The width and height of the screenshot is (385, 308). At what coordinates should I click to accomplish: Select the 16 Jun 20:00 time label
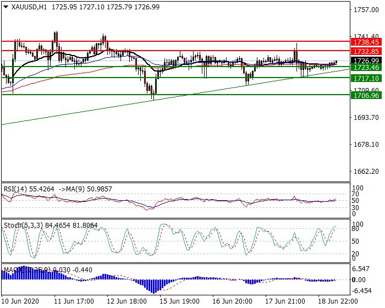232,301
